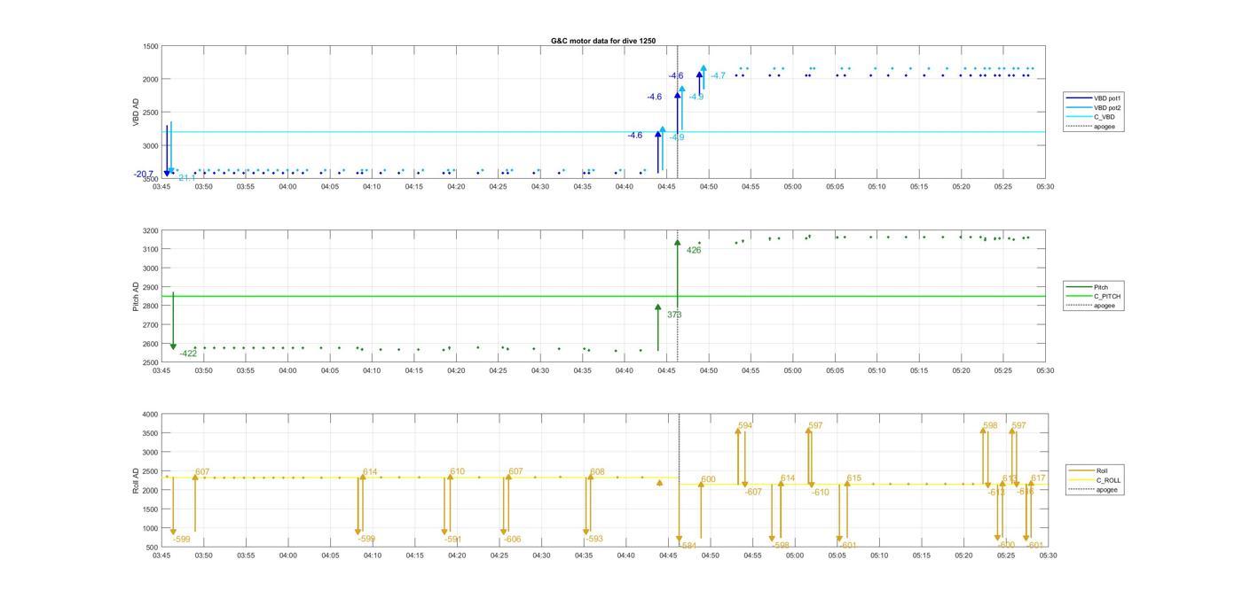Screen dimensions: 1242x614
Task: Click the '615' roll annotation
Action: (x=854, y=478)
